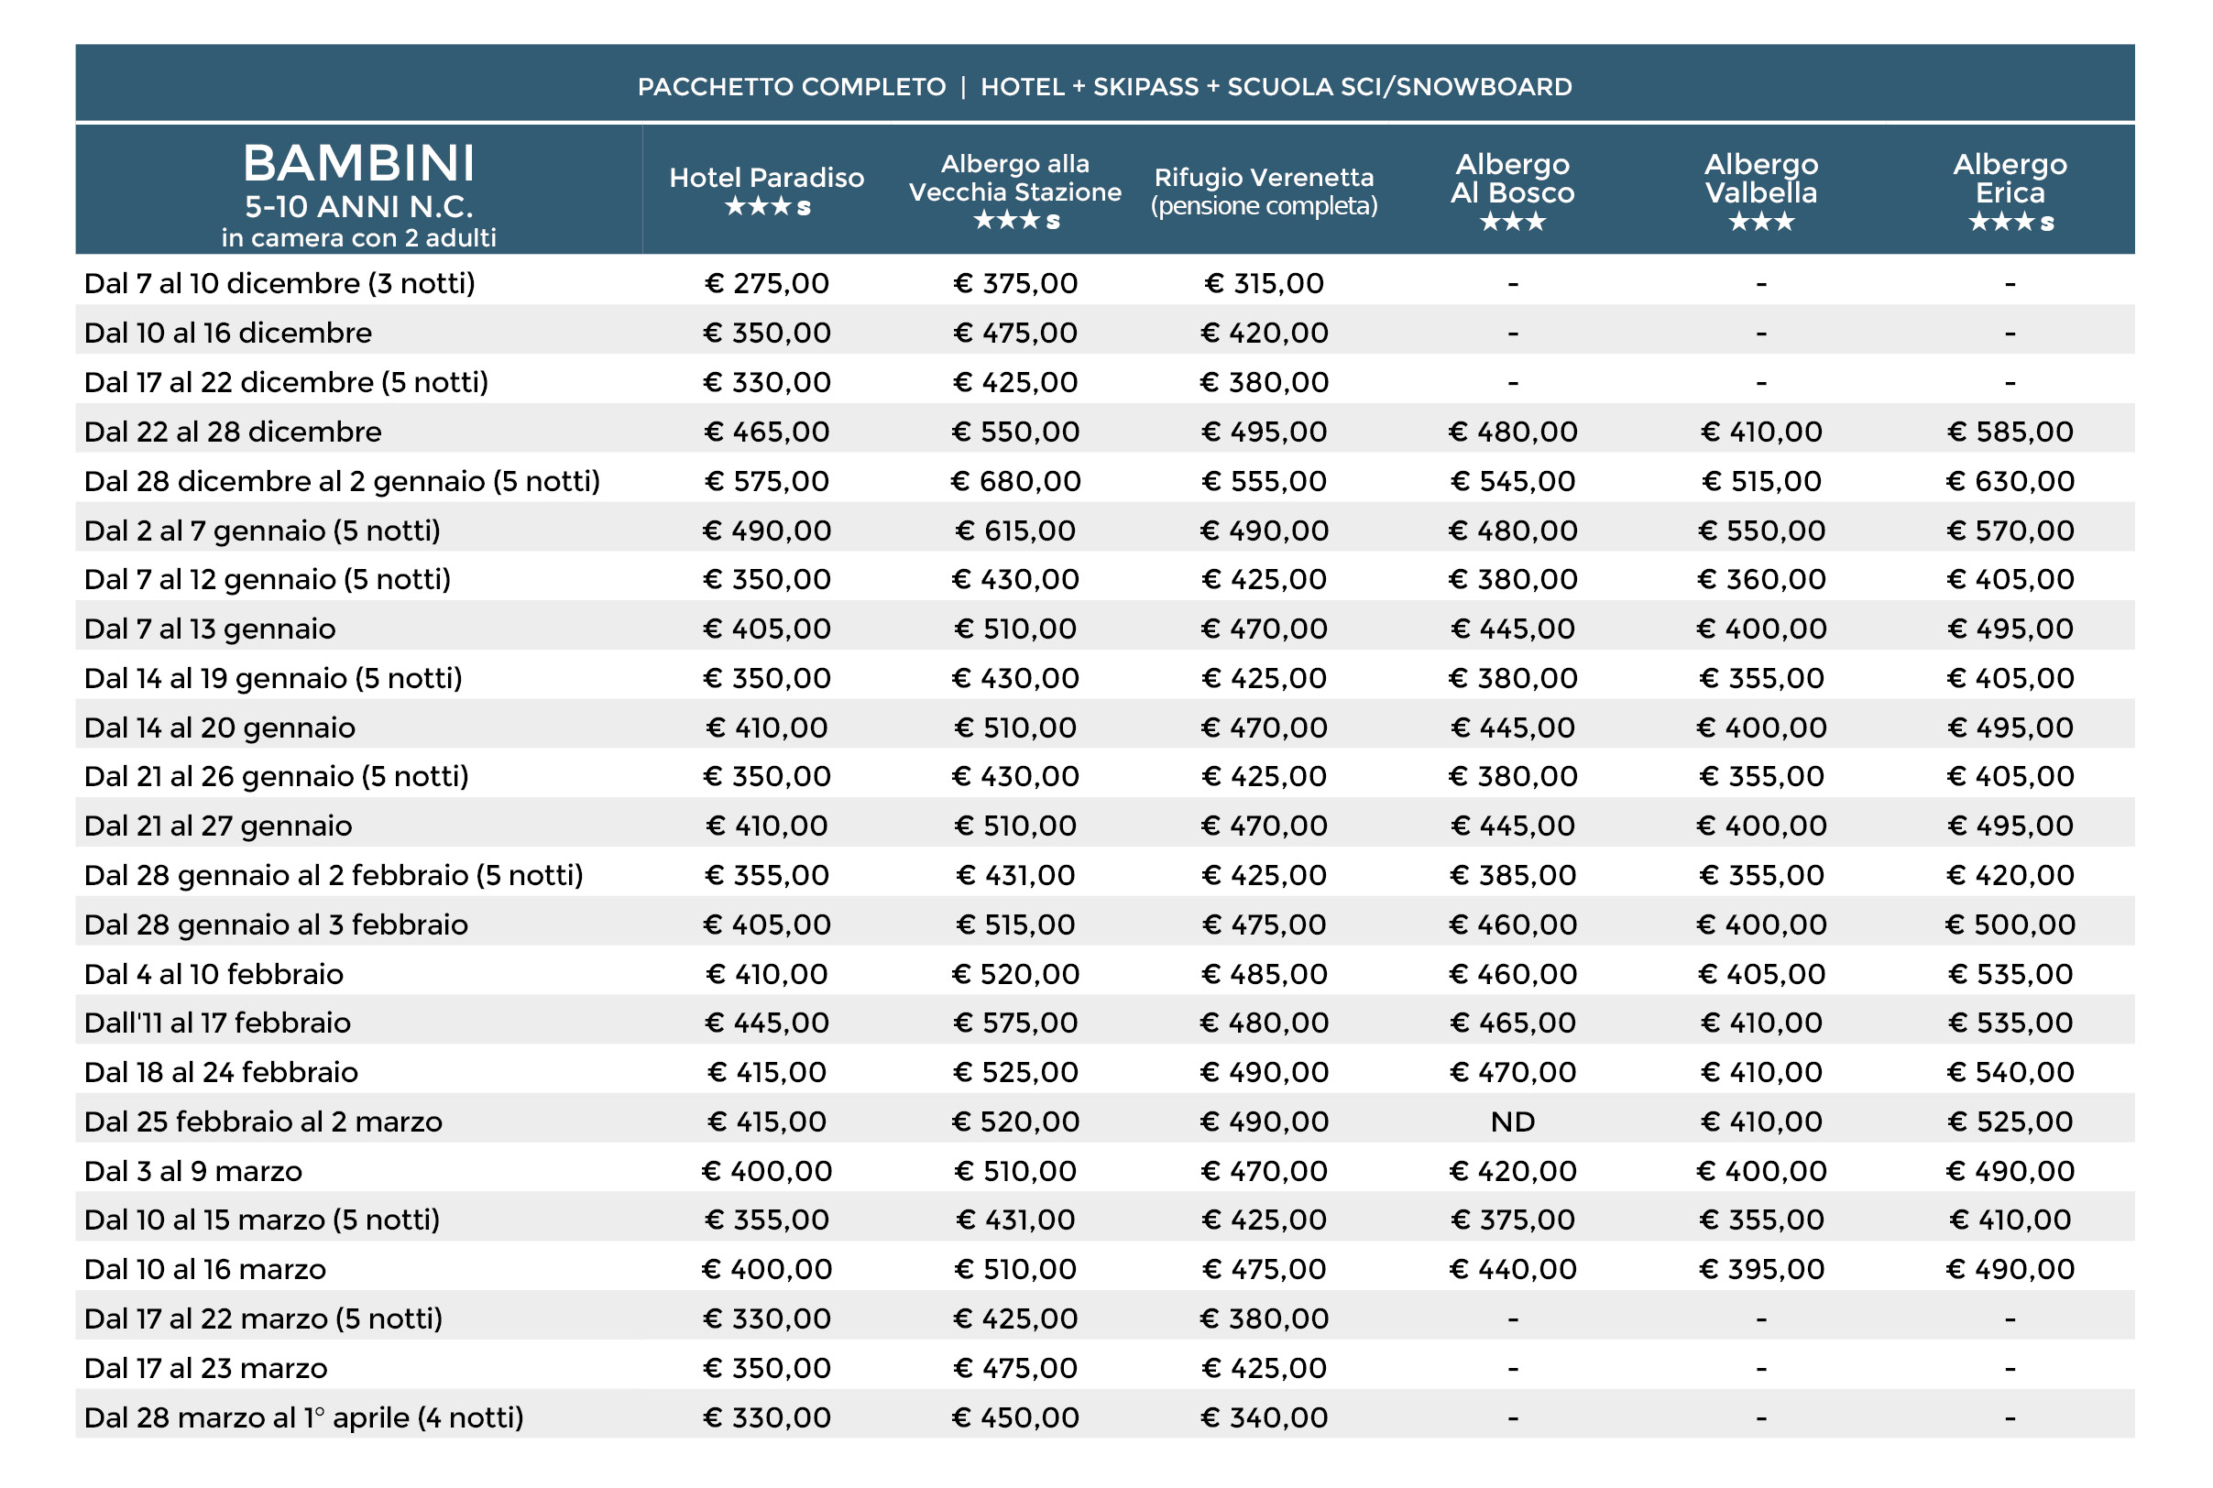The height and width of the screenshot is (1488, 2213).
Task: Click the three stars under Albergo Valbella
Action: (x=1761, y=222)
